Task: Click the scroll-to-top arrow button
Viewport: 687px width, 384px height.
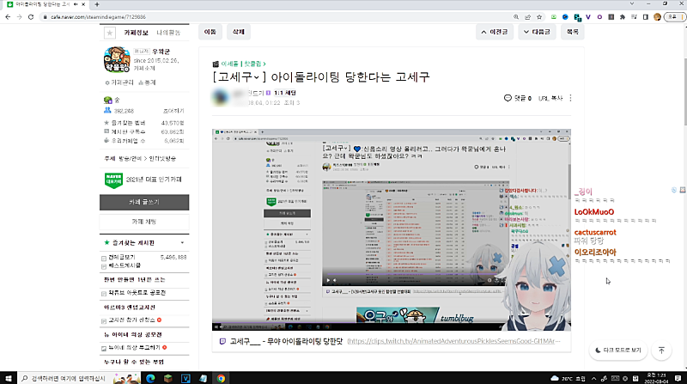Action: [x=661, y=350]
